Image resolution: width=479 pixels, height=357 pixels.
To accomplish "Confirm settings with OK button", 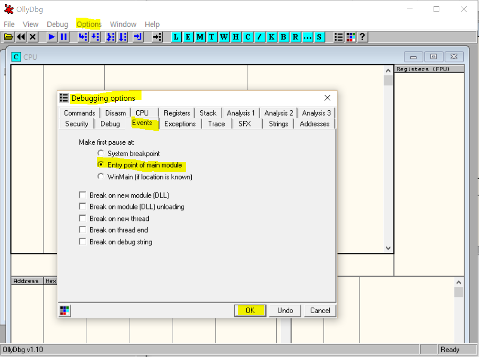I will (x=250, y=311).
